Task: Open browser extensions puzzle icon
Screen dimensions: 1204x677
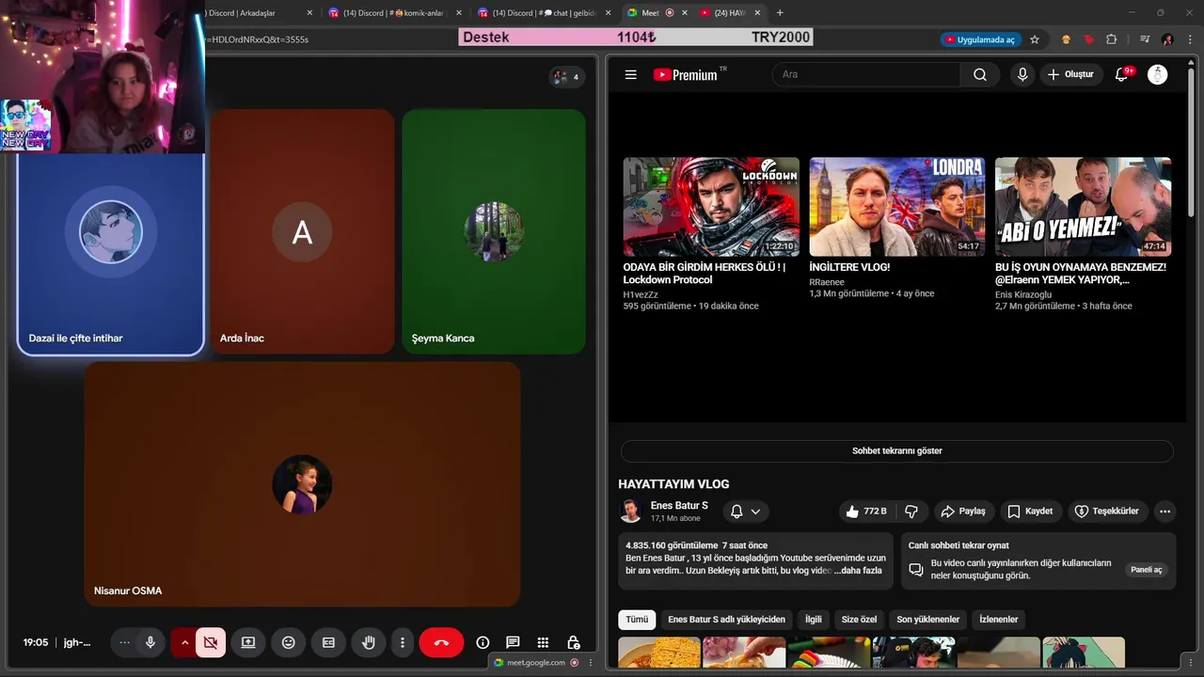Action: click(x=1112, y=39)
